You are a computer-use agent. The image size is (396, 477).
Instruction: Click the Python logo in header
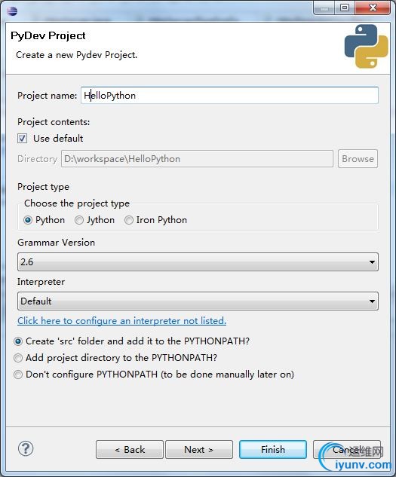coord(366,46)
